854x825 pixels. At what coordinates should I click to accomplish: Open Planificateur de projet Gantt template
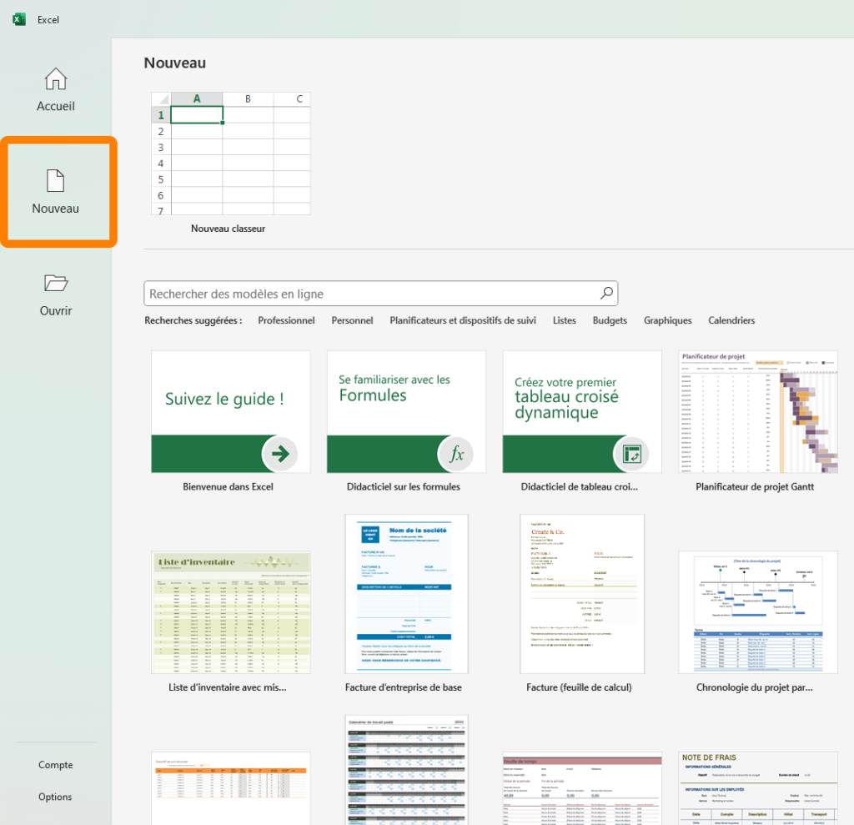coord(758,411)
